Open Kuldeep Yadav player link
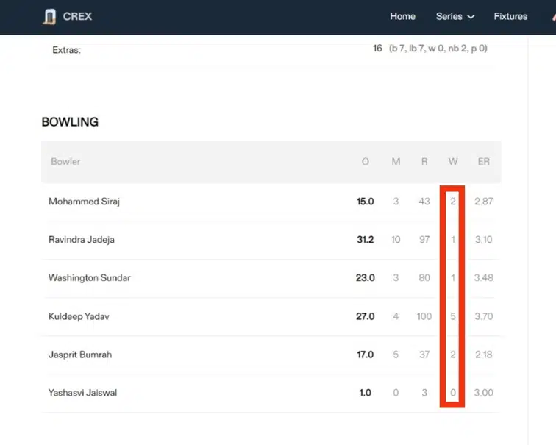This screenshot has height=445, width=556. 79,316
